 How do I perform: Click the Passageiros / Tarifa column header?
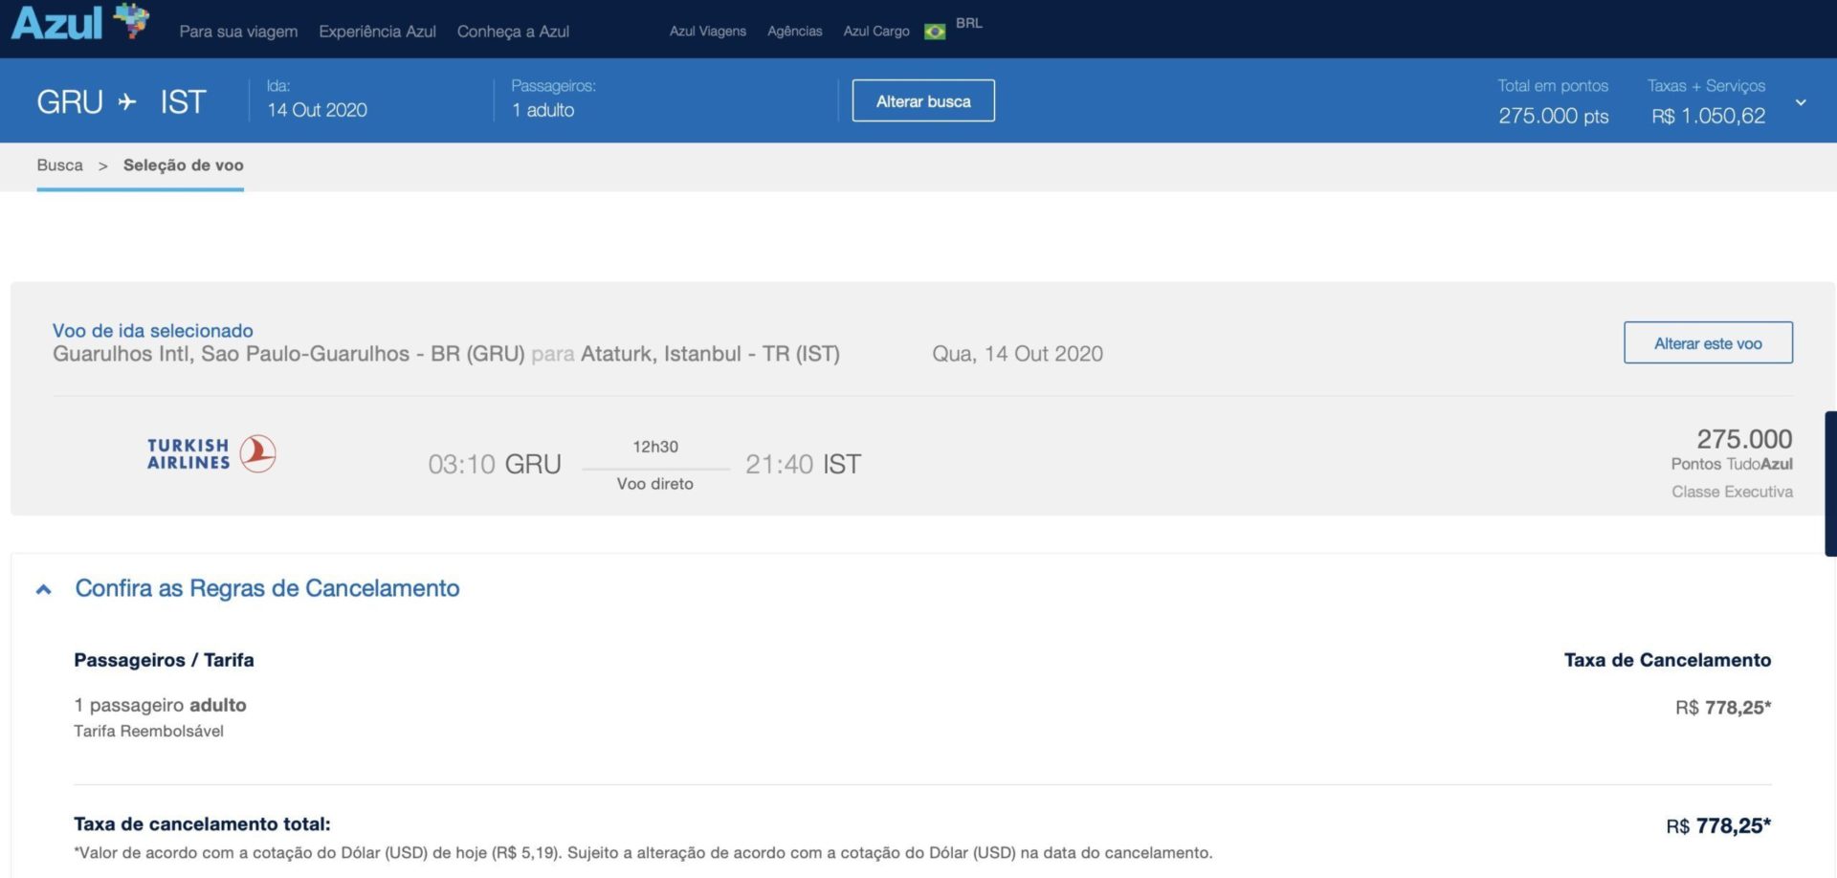coord(164,660)
